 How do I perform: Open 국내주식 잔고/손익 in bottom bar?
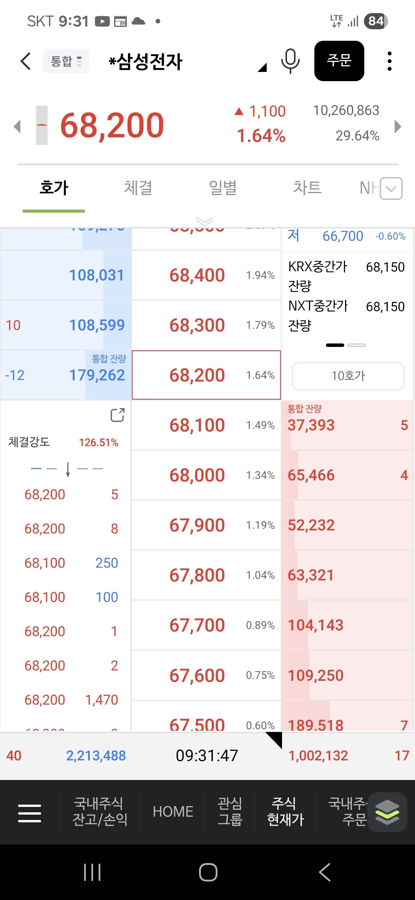pos(100,812)
